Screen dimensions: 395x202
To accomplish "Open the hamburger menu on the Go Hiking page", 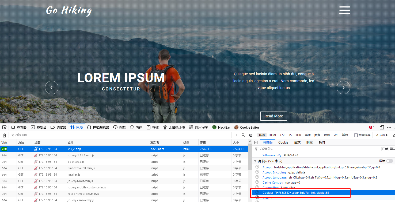I will click(x=344, y=10).
